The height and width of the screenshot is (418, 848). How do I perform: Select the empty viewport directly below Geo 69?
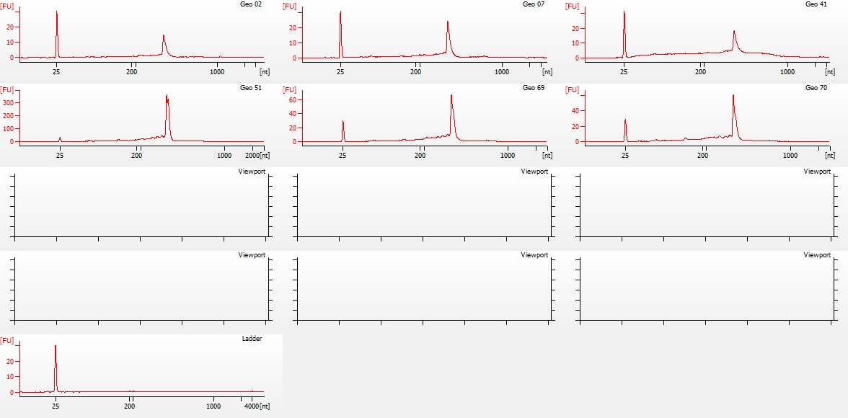click(424, 205)
